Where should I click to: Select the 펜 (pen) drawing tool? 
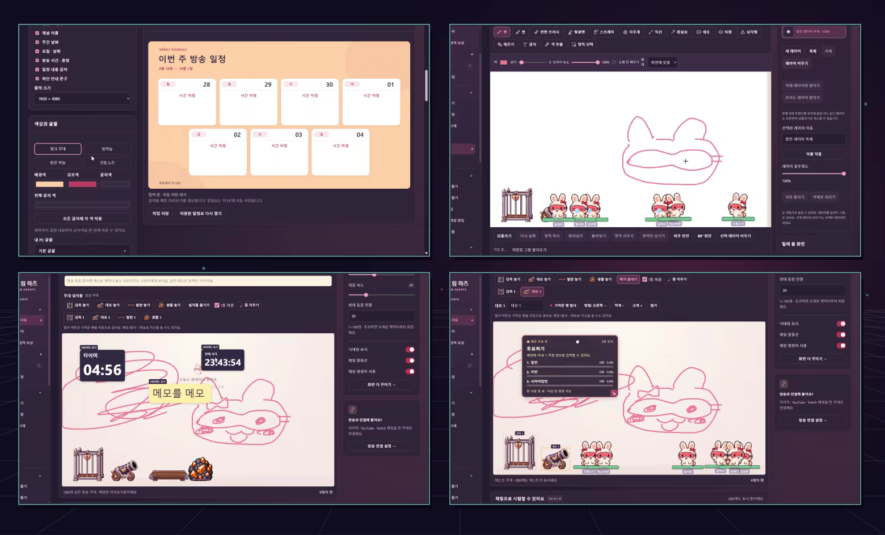[502, 32]
